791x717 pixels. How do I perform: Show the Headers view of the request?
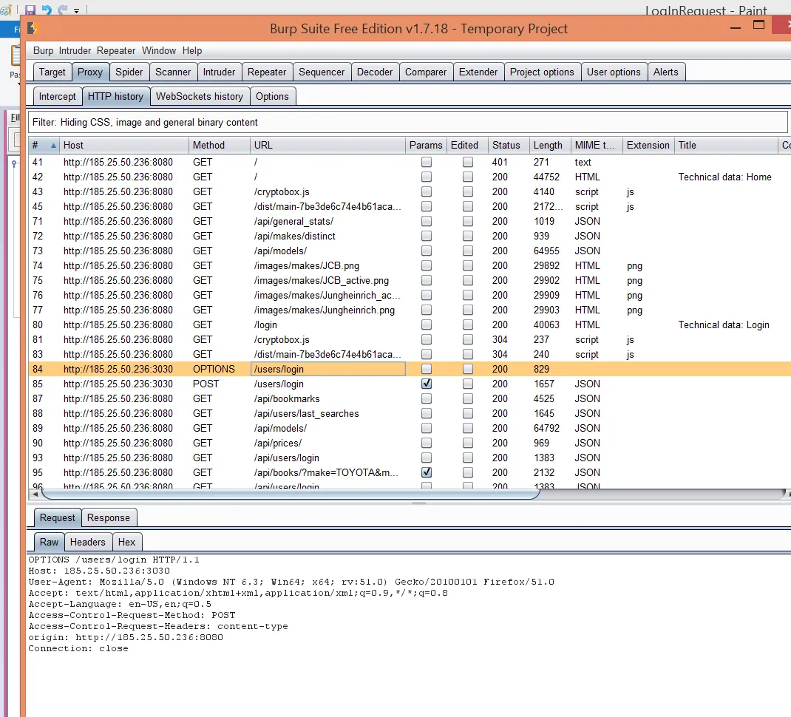[88, 542]
